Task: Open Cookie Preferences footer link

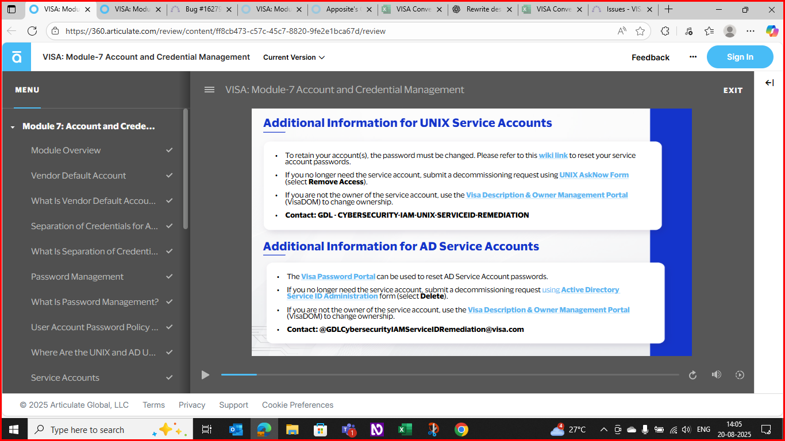Action: click(298, 405)
